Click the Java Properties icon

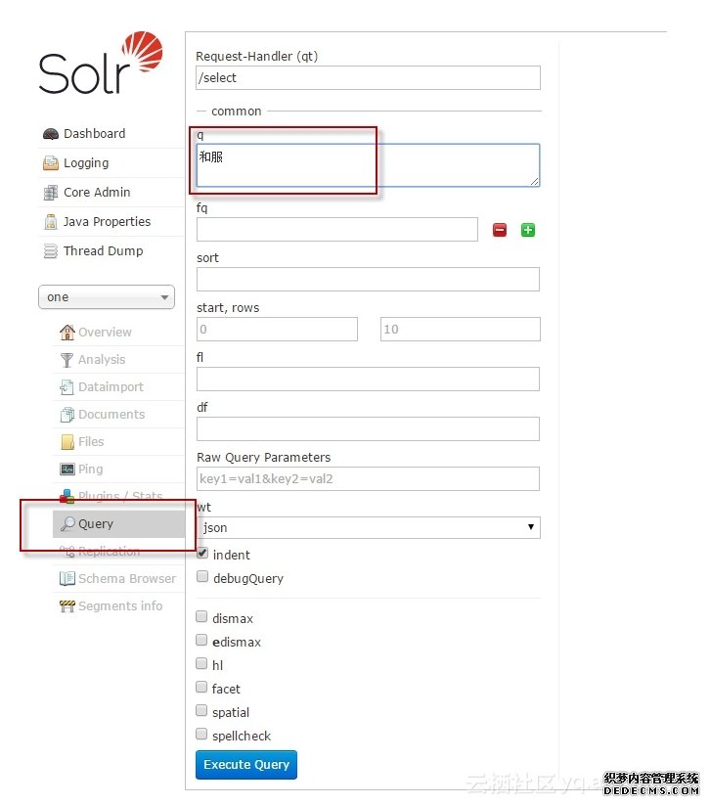[x=51, y=222]
